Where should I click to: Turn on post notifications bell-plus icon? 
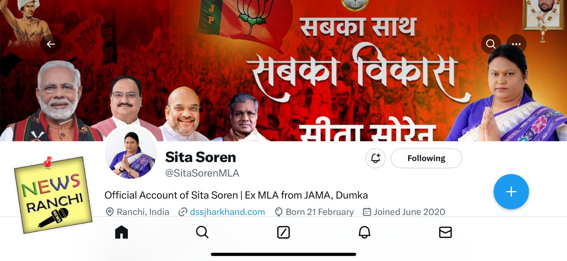click(x=376, y=158)
